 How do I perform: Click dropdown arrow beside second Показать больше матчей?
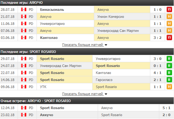tap(106, 94)
